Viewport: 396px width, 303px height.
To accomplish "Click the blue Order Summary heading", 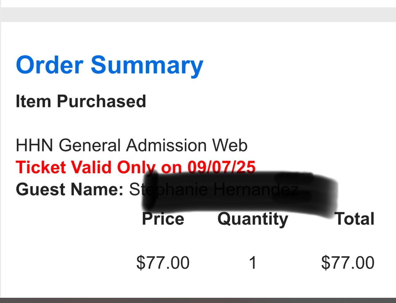I will (x=109, y=65).
